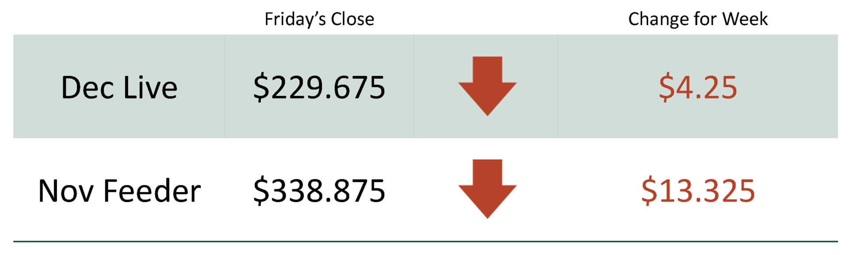Image resolution: width=849 pixels, height=255 pixels.
Task: Select the $229.675 closing price
Action: point(319,87)
